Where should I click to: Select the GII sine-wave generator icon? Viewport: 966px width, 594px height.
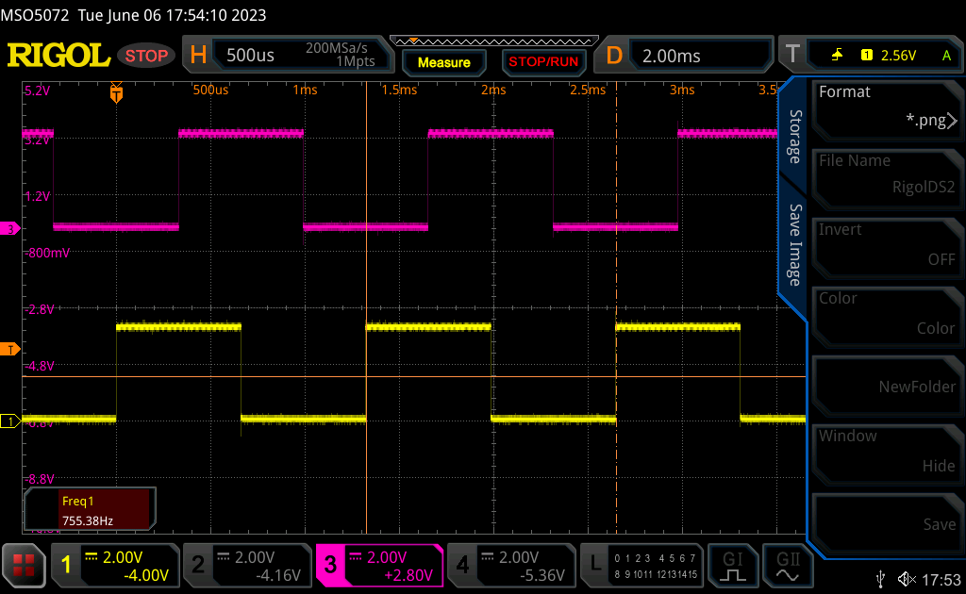click(x=788, y=566)
